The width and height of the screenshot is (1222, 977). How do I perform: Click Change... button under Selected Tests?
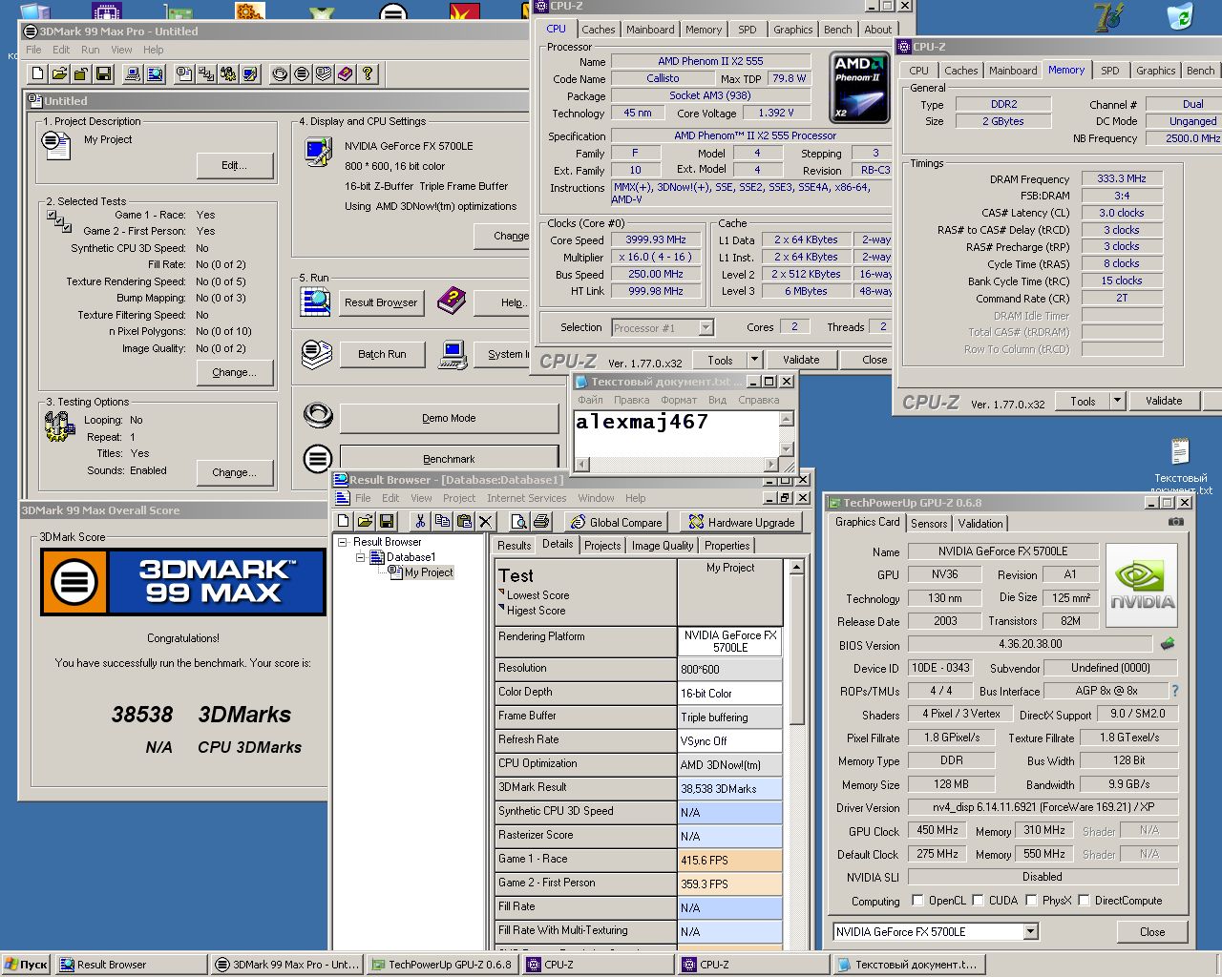[235, 372]
